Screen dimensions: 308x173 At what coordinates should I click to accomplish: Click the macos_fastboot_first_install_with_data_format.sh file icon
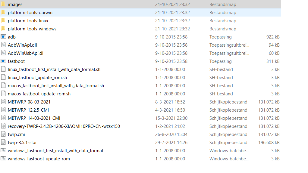[3, 85]
